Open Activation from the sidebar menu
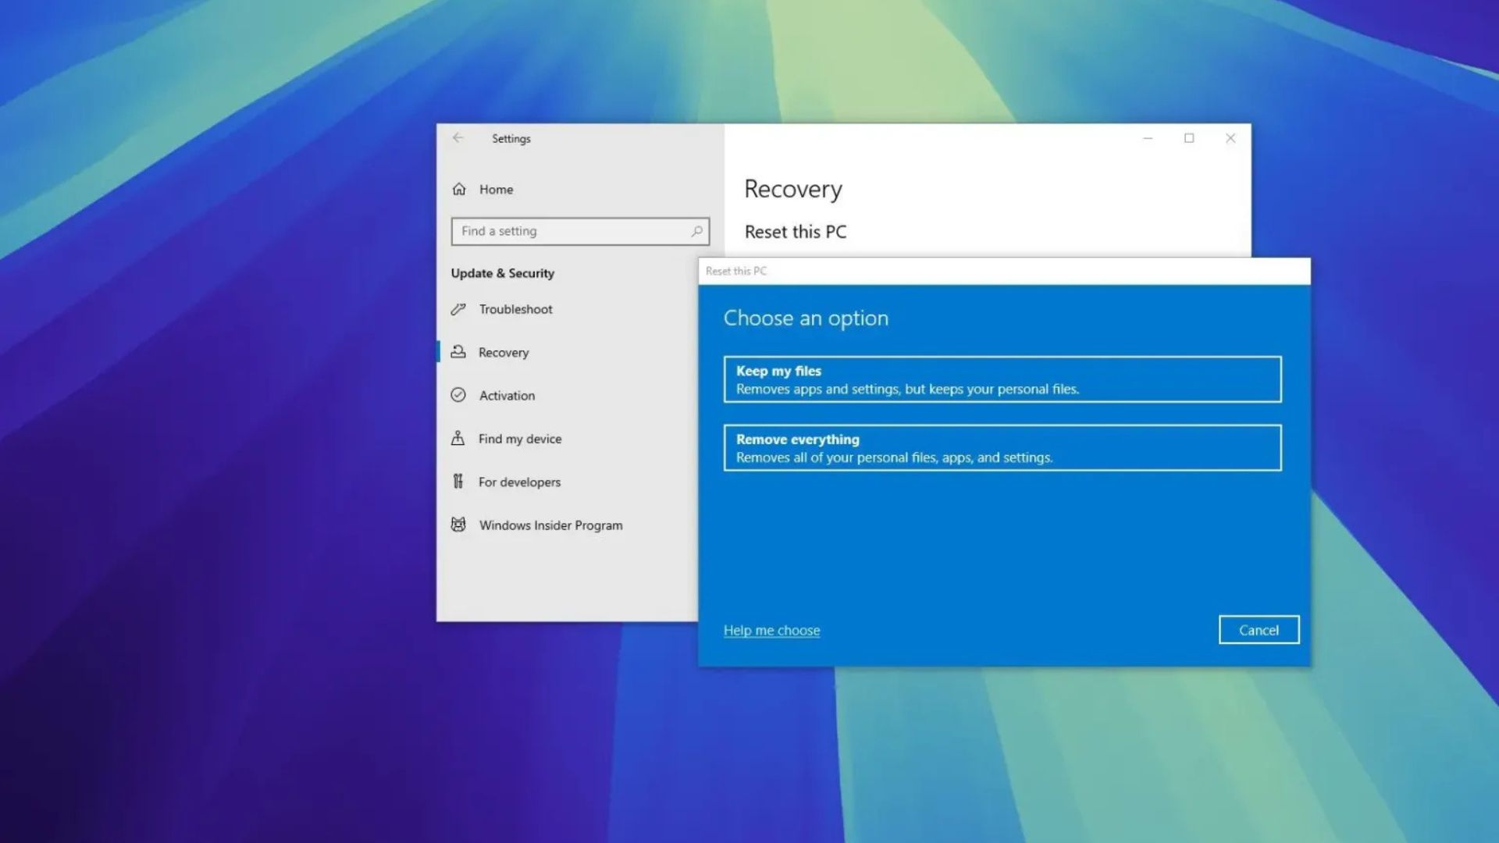This screenshot has height=843, width=1499. [x=506, y=396]
